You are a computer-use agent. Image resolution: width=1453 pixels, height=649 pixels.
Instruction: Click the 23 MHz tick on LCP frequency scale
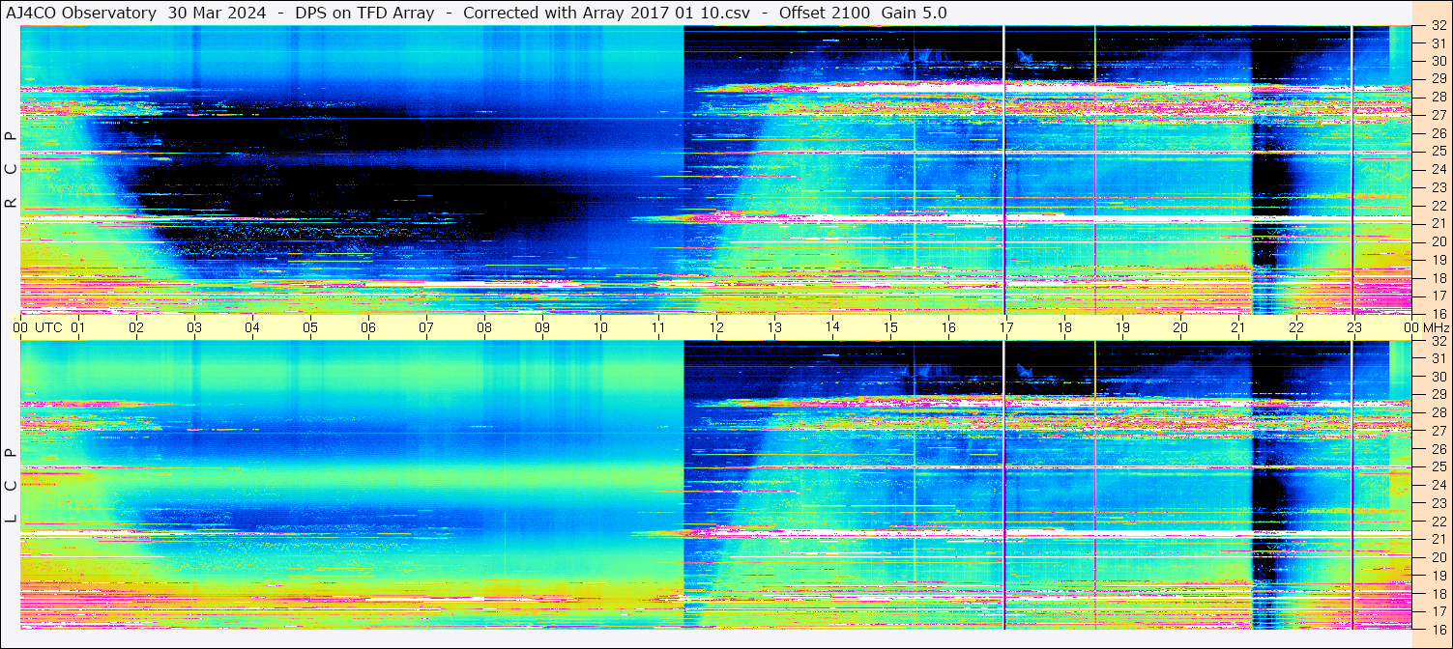pos(1438,503)
